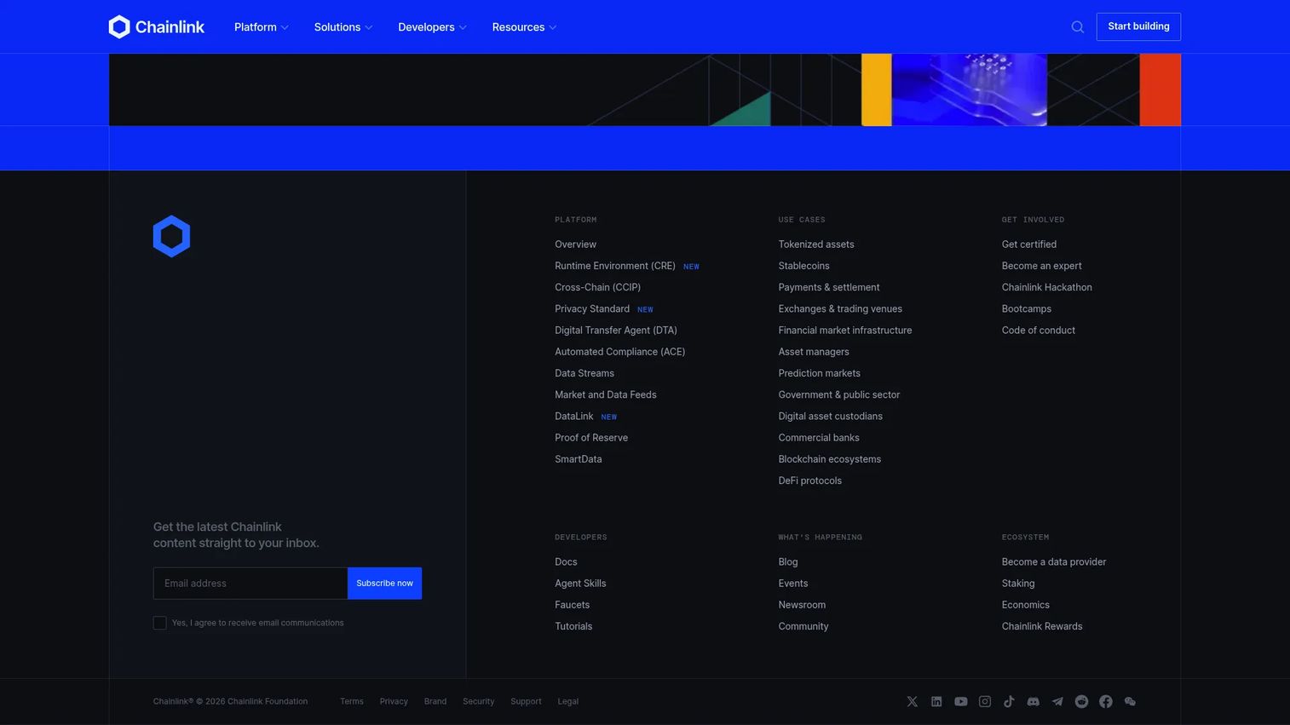Viewport: 1290px width, 725px height.
Task: Go to the Prediction markets link
Action: pyautogui.click(x=819, y=373)
